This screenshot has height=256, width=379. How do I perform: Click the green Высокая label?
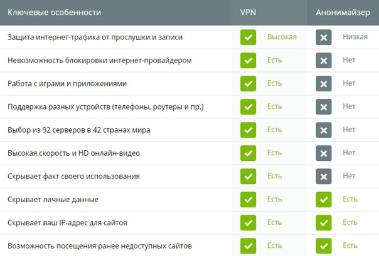point(282,37)
